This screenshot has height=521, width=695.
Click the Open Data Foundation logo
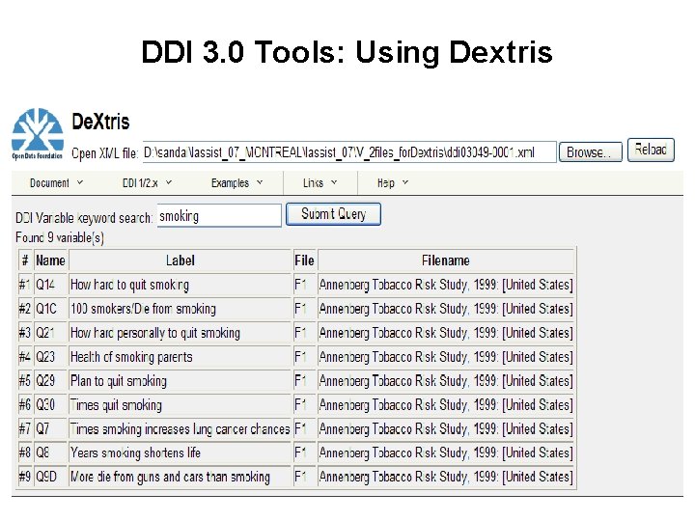click(38, 134)
